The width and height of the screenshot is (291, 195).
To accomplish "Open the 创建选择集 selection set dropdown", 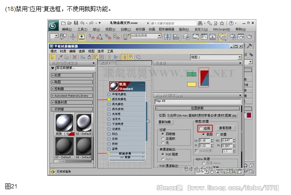I will click(x=159, y=36).
